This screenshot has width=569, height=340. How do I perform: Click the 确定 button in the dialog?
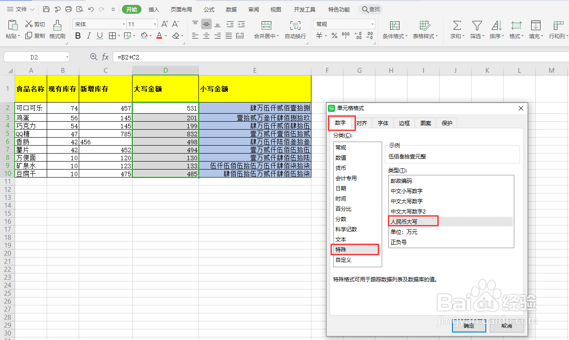(x=469, y=325)
